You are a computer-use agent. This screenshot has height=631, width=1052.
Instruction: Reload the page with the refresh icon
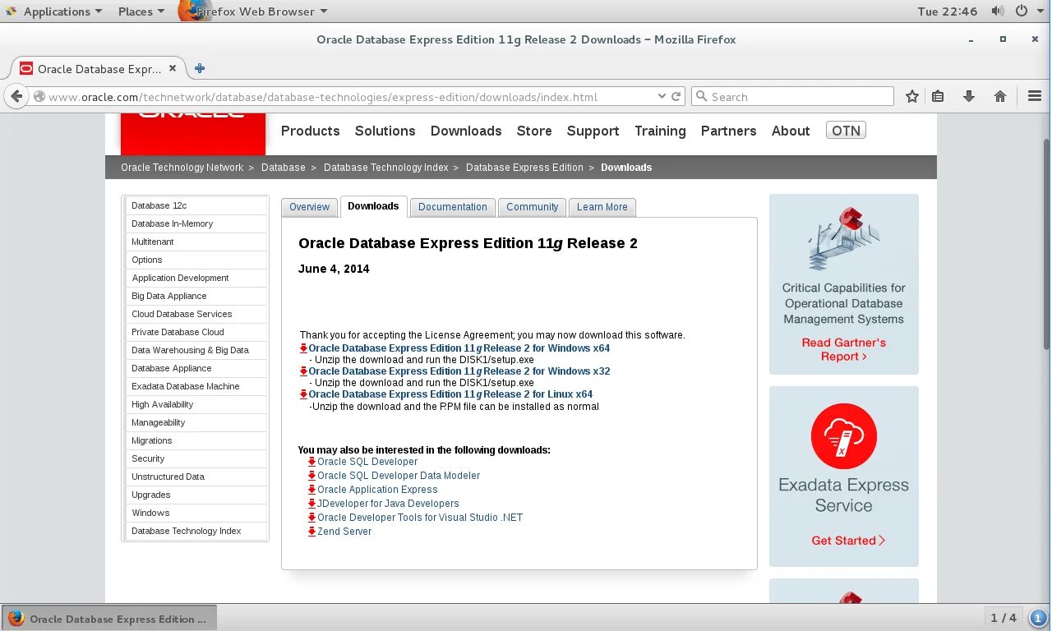pyautogui.click(x=676, y=96)
